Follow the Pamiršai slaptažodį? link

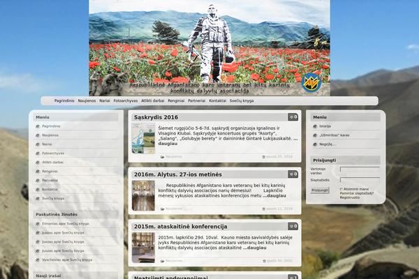(357, 193)
